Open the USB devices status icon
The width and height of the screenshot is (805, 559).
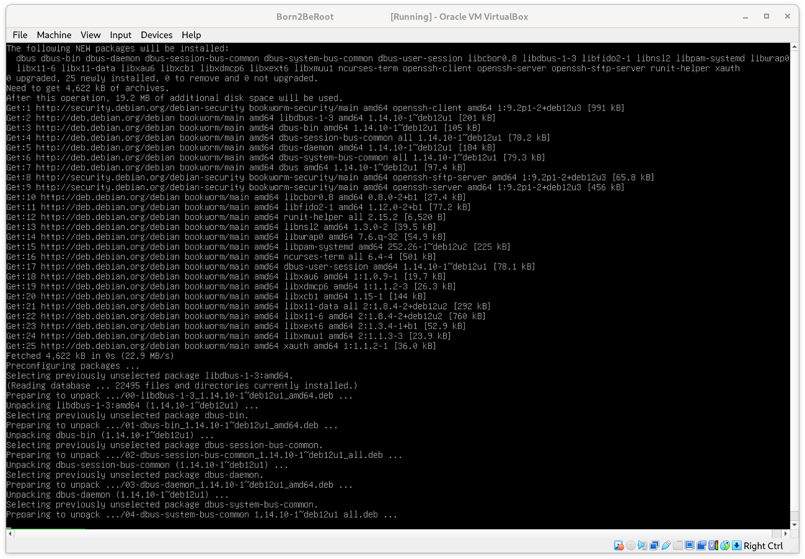[x=666, y=546]
